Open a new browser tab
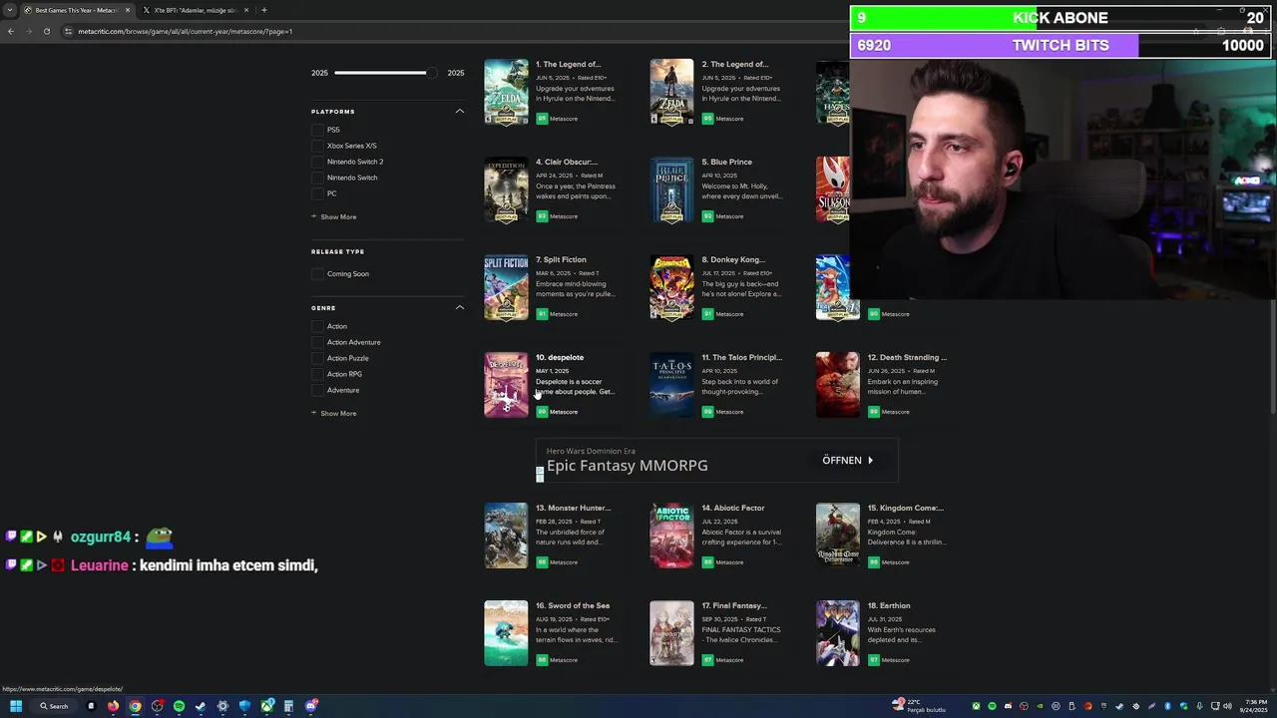 point(263,10)
